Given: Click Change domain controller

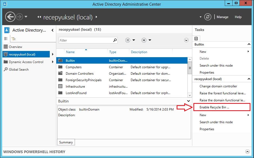Looking at the screenshot, I should (218, 86).
